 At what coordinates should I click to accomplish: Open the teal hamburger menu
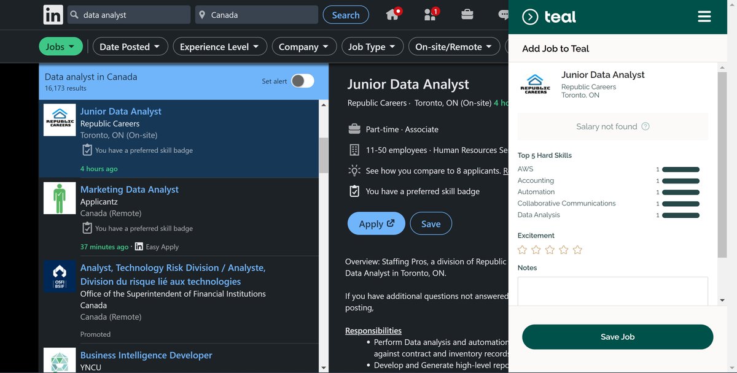pyautogui.click(x=704, y=17)
